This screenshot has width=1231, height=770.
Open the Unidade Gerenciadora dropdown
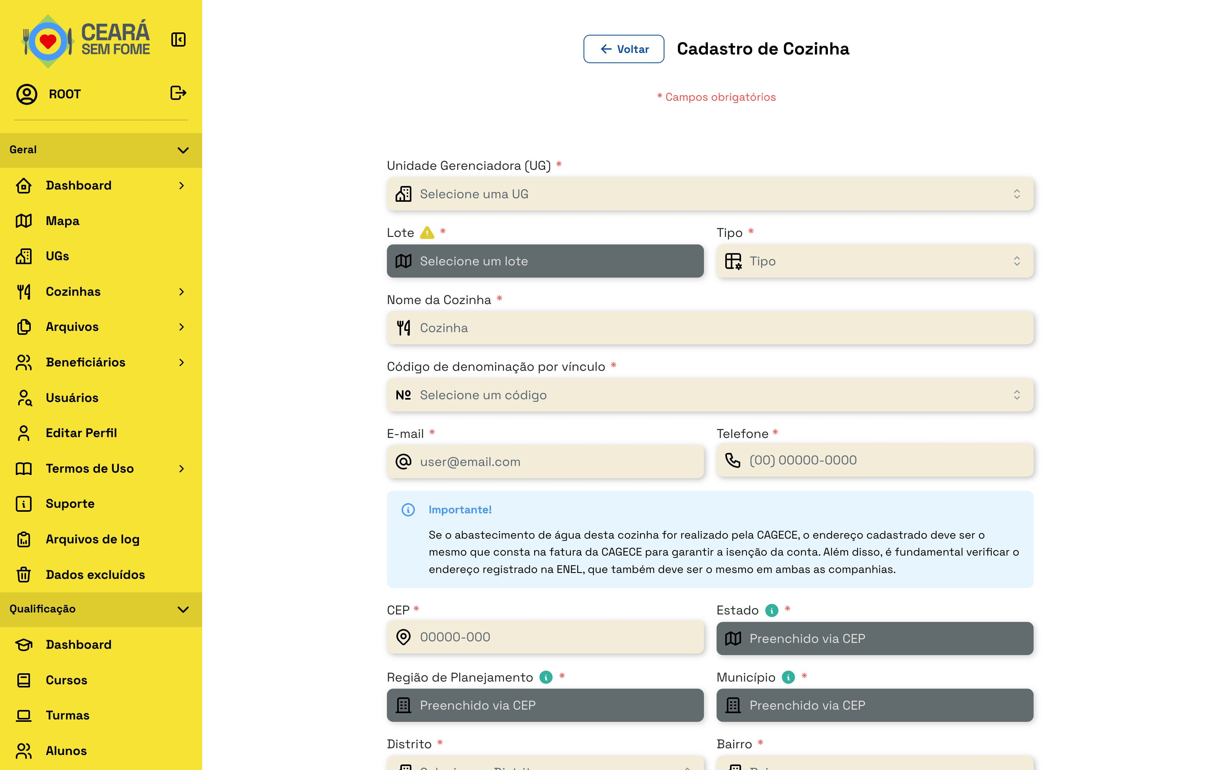pos(710,194)
